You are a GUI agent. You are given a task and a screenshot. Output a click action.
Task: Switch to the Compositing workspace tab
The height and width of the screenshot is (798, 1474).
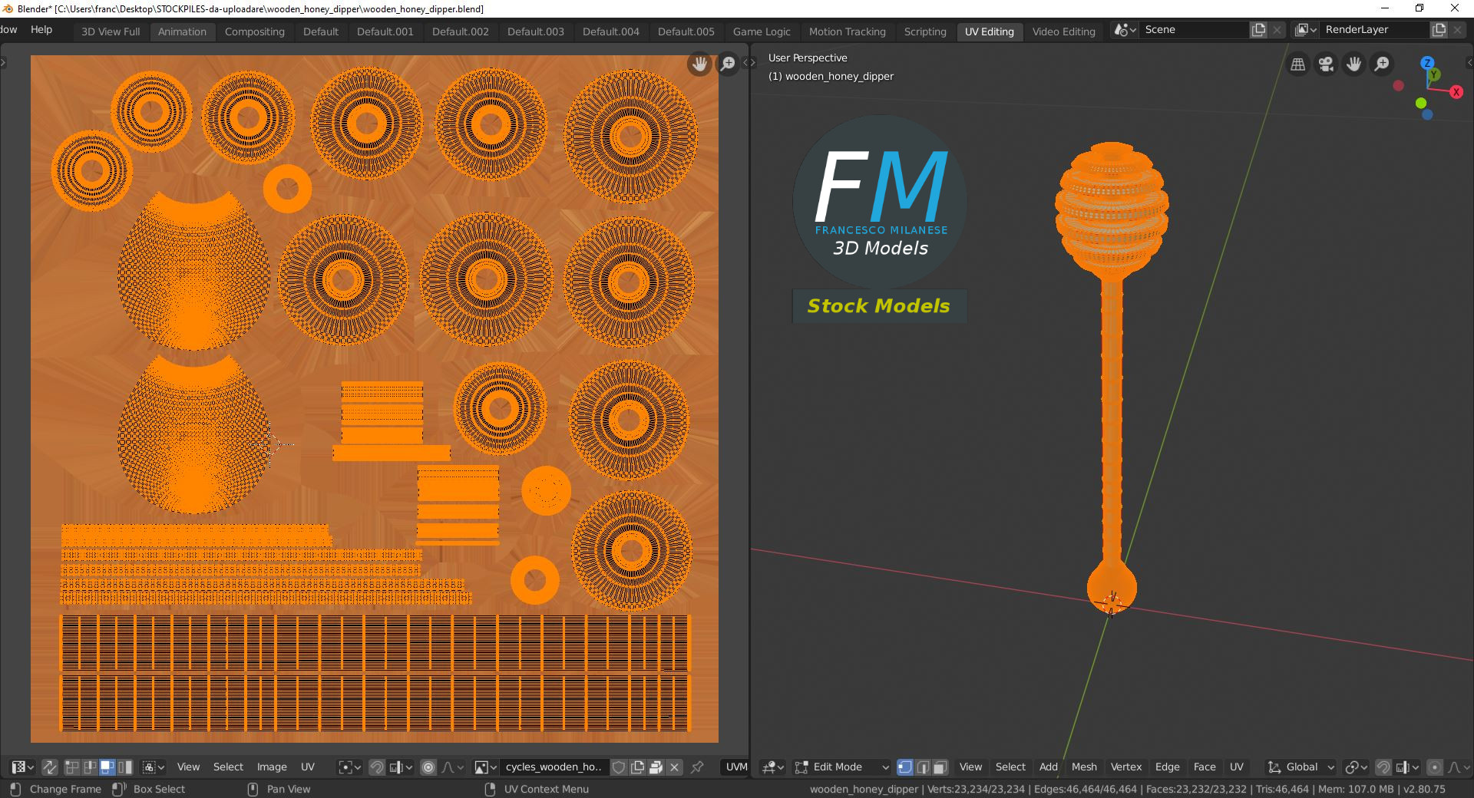(255, 31)
